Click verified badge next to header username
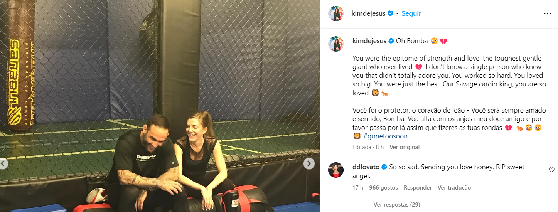Viewport: 558px width, 212px height. coord(390,13)
